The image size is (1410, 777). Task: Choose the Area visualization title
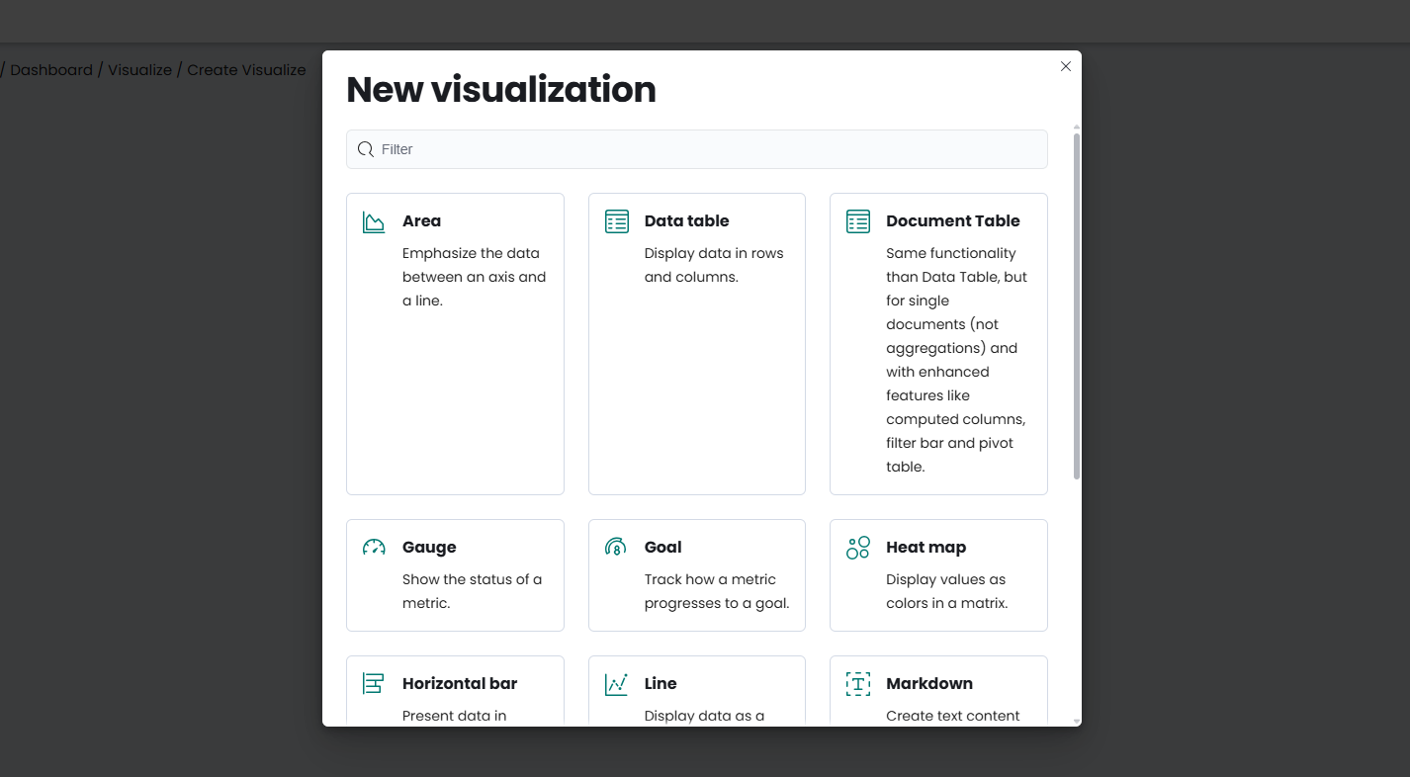422,221
